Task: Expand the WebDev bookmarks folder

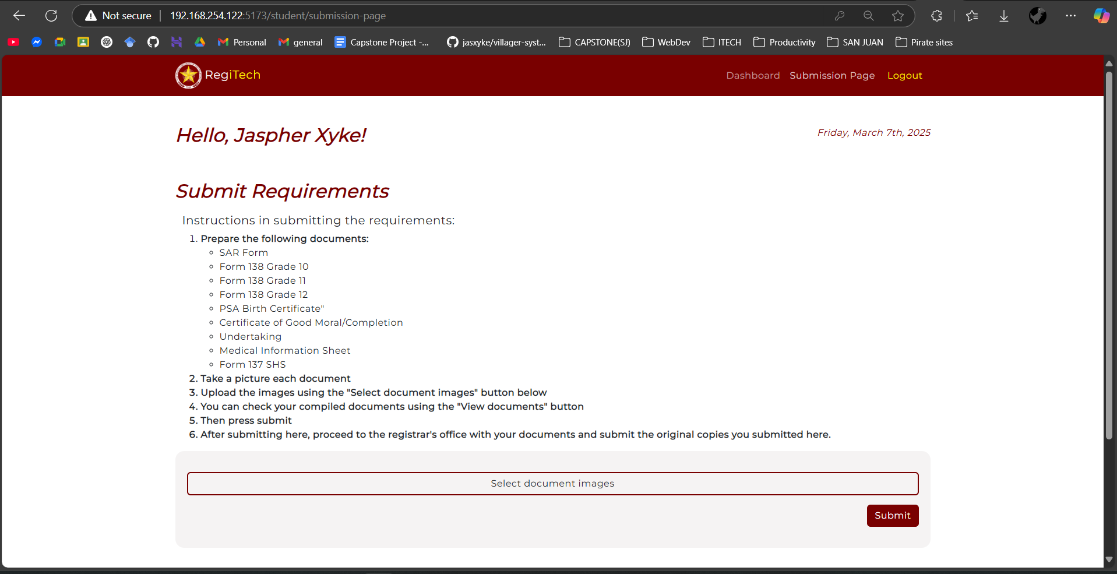Action: tap(666, 42)
